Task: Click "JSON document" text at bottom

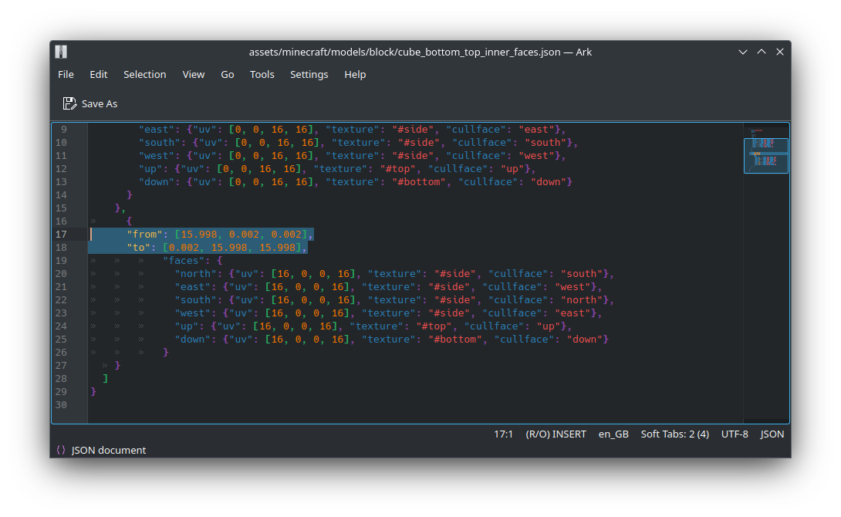Action: tap(108, 450)
